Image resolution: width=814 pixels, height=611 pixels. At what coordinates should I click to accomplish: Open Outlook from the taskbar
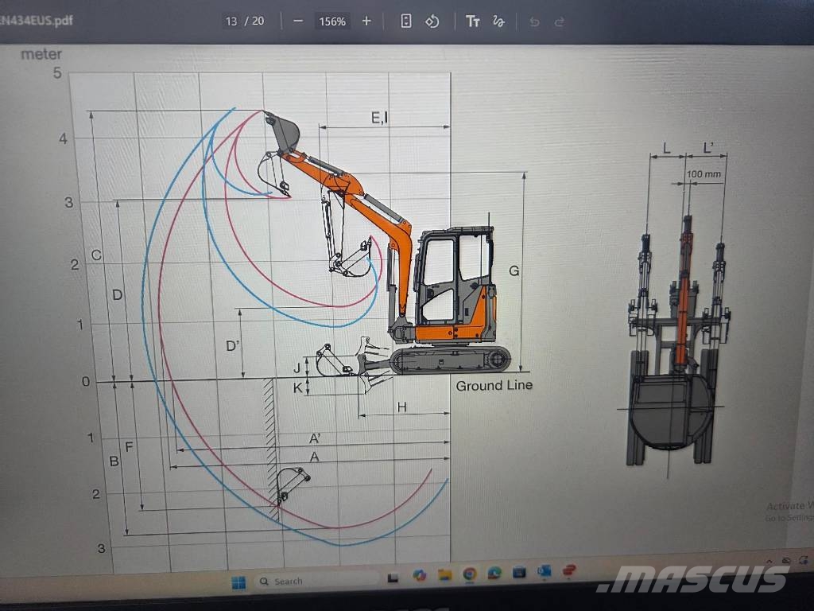544,571
